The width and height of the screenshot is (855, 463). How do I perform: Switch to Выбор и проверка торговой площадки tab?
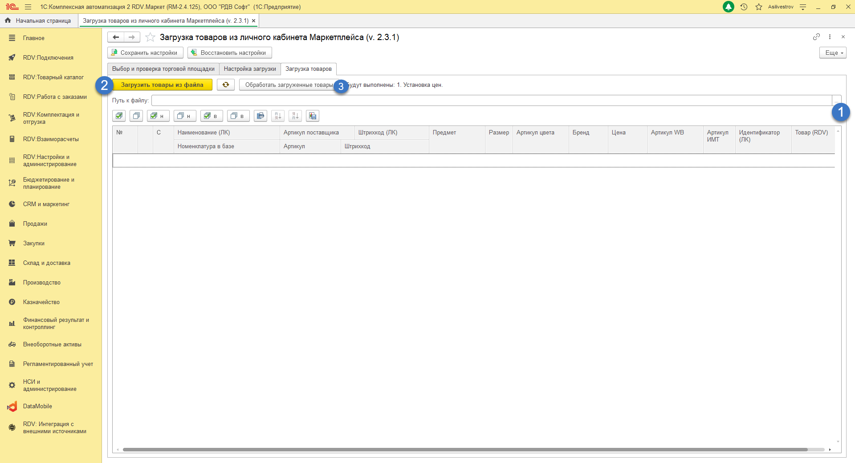(x=163, y=69)
